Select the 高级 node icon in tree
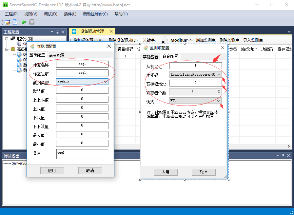294x215 pixels. pyautogui.click(x=13, y=49)
